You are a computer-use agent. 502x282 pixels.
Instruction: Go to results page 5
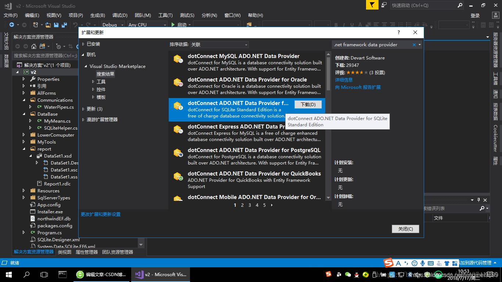click(264, 205)
